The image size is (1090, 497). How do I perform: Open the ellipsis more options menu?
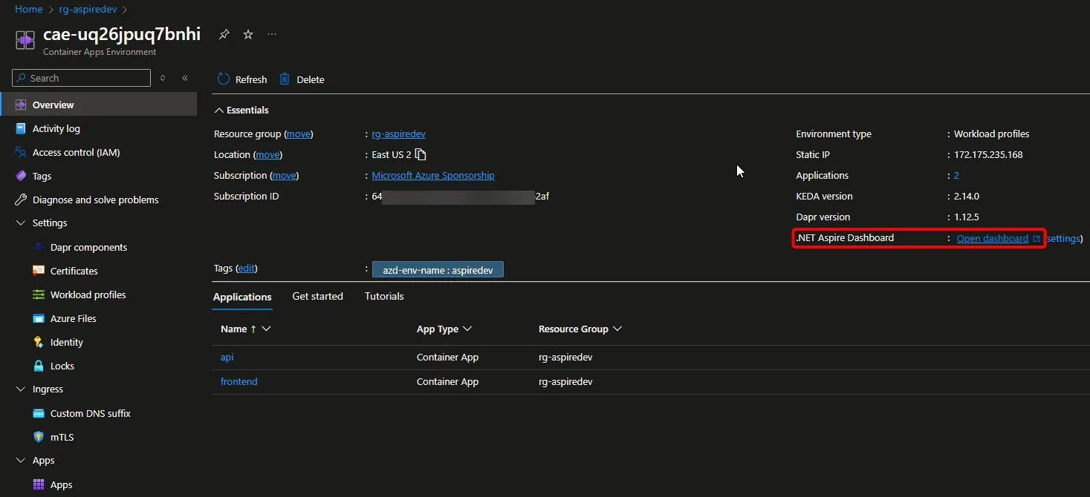pyautogui.click(x=272, y=34)
